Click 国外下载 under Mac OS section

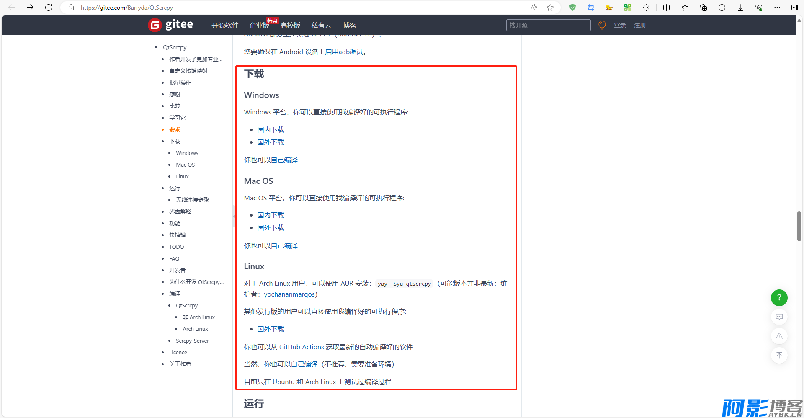tap(271, 228)
